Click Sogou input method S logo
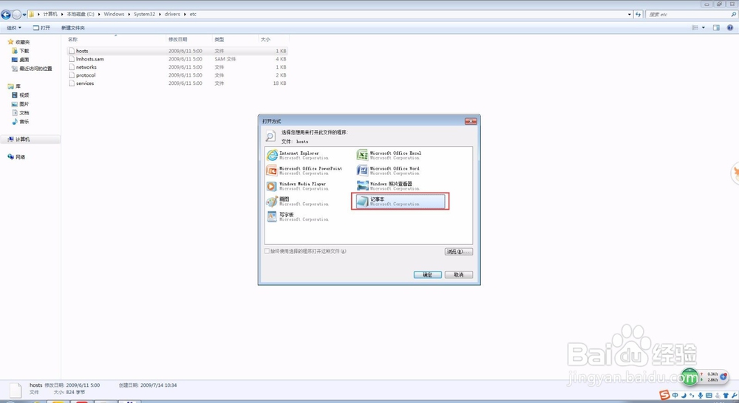 (664, 395)
